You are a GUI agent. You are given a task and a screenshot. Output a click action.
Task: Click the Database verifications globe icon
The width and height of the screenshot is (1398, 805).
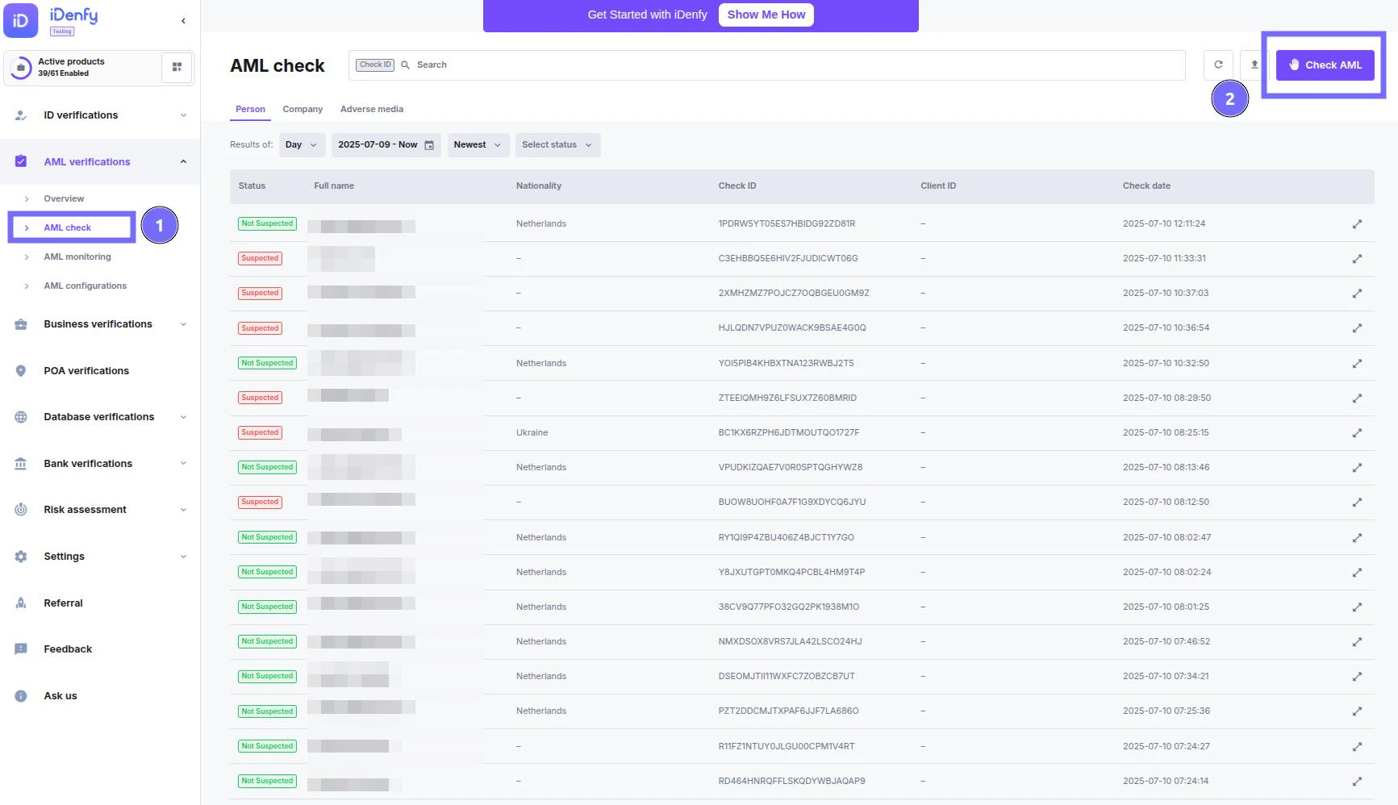(21, 417)
